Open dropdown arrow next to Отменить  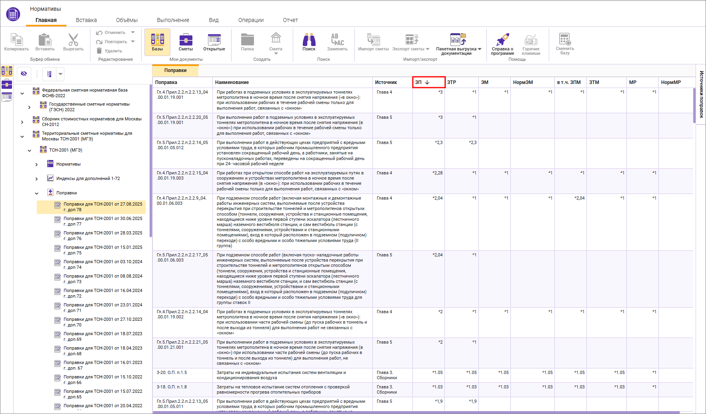pyautogui.click(x=133, y=32)
